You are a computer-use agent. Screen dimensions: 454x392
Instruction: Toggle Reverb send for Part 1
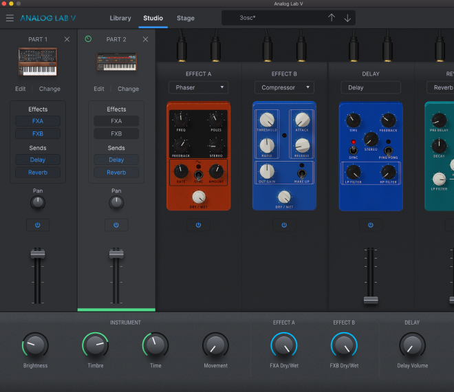coord(38,173)
